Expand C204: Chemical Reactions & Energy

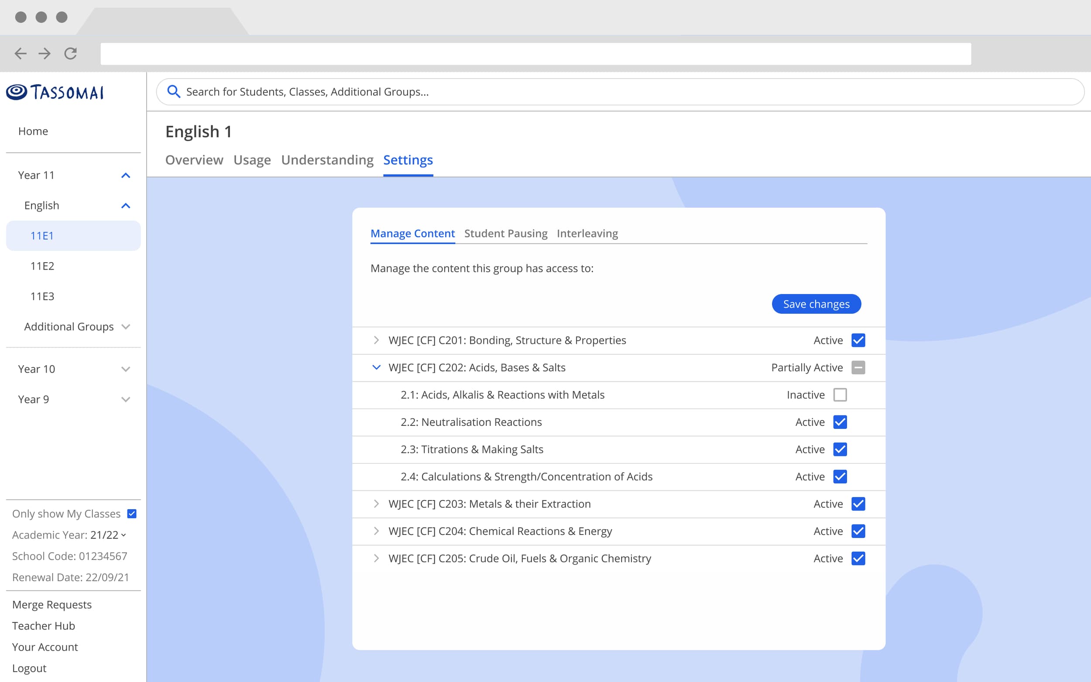pos(376,531)
